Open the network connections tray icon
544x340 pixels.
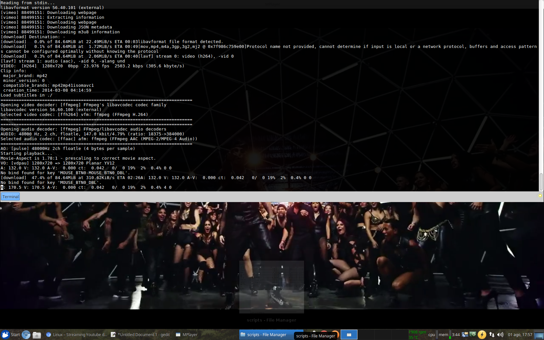click(x=492, y=334)
